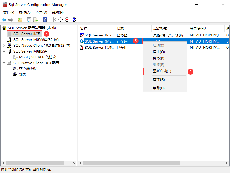Select 客户端协议 in the tree
230x173 pixels.
tap(28, 69)
